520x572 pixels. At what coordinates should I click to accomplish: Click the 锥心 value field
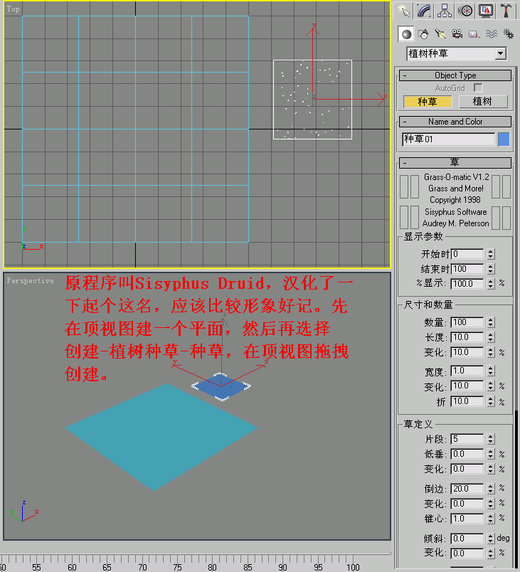pyautogui.click(x=467, y=519)
